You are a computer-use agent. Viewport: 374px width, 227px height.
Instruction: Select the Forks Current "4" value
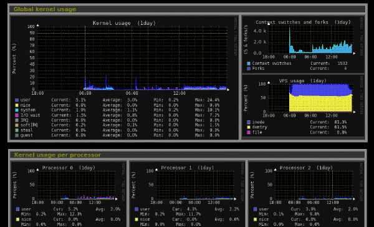345,69
